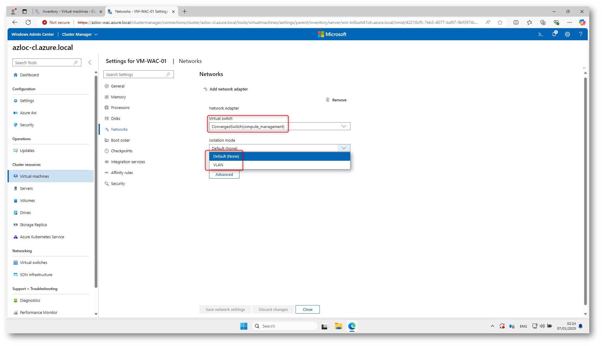Open volume control in system tray

[542, 326]
